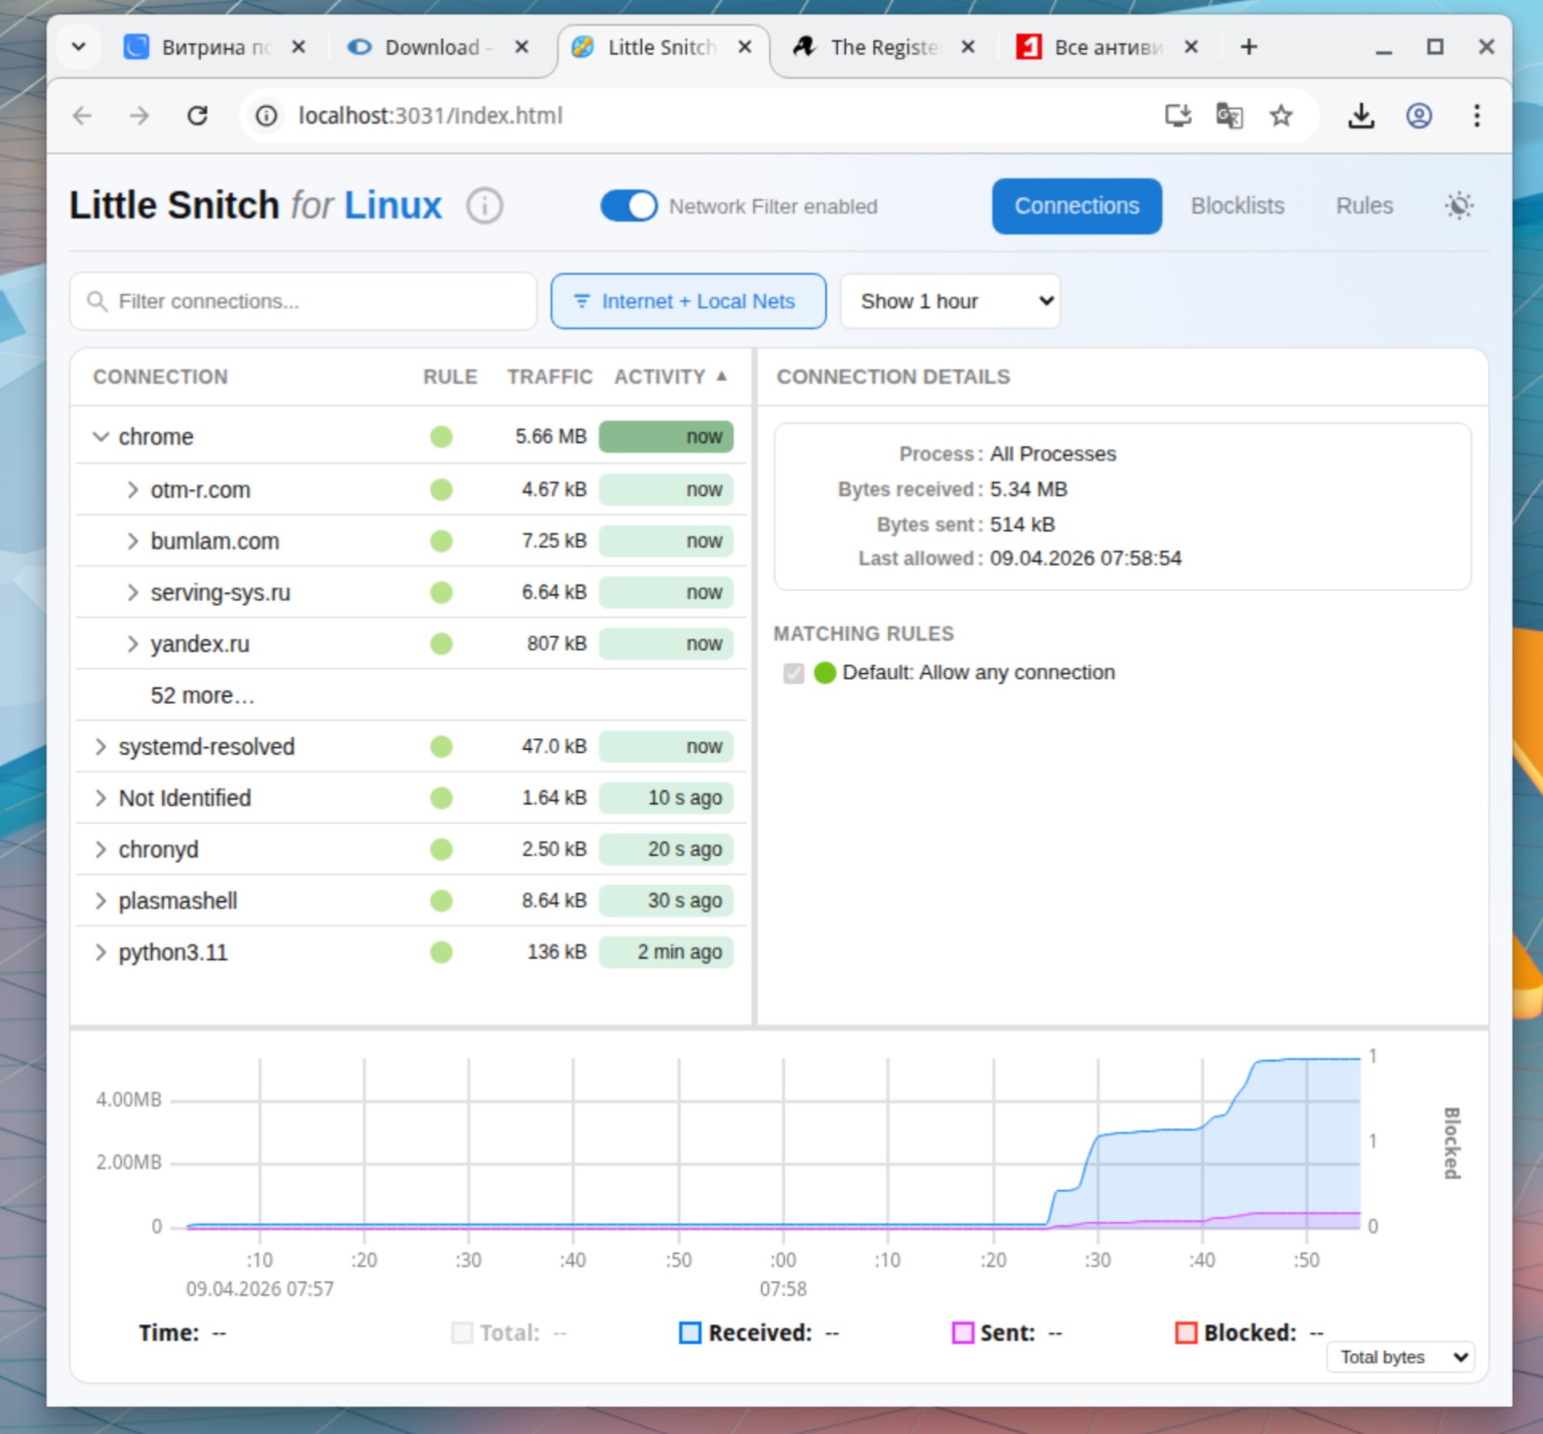Click the install app icon in address bar
Screen dimensions: 1543x1434
pyautogui.click(x=1178, y=116)
